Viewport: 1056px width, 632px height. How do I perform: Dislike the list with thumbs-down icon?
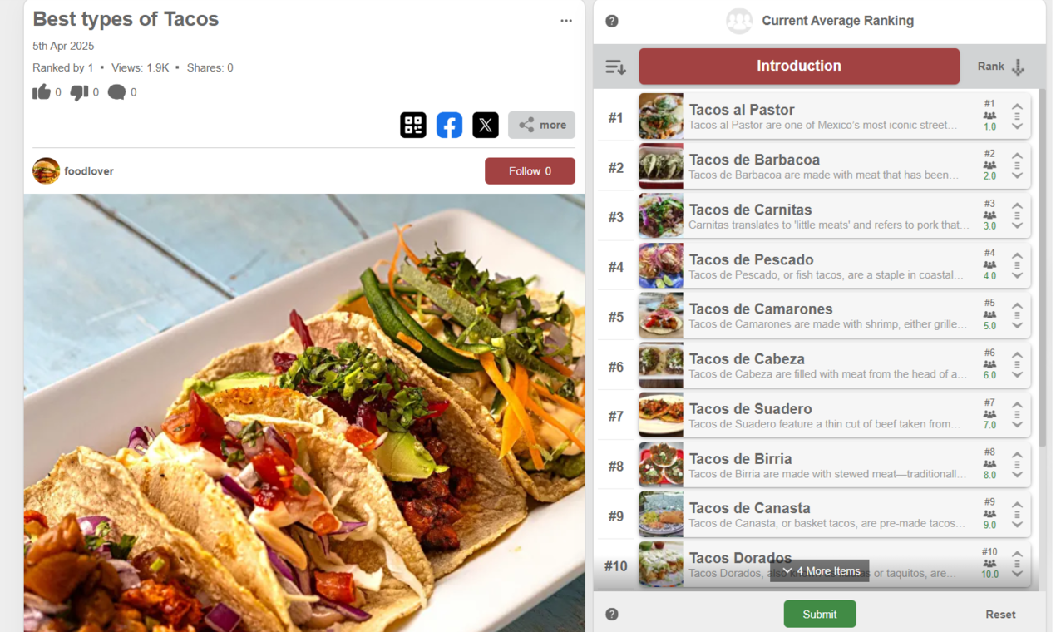click(79, 92)
